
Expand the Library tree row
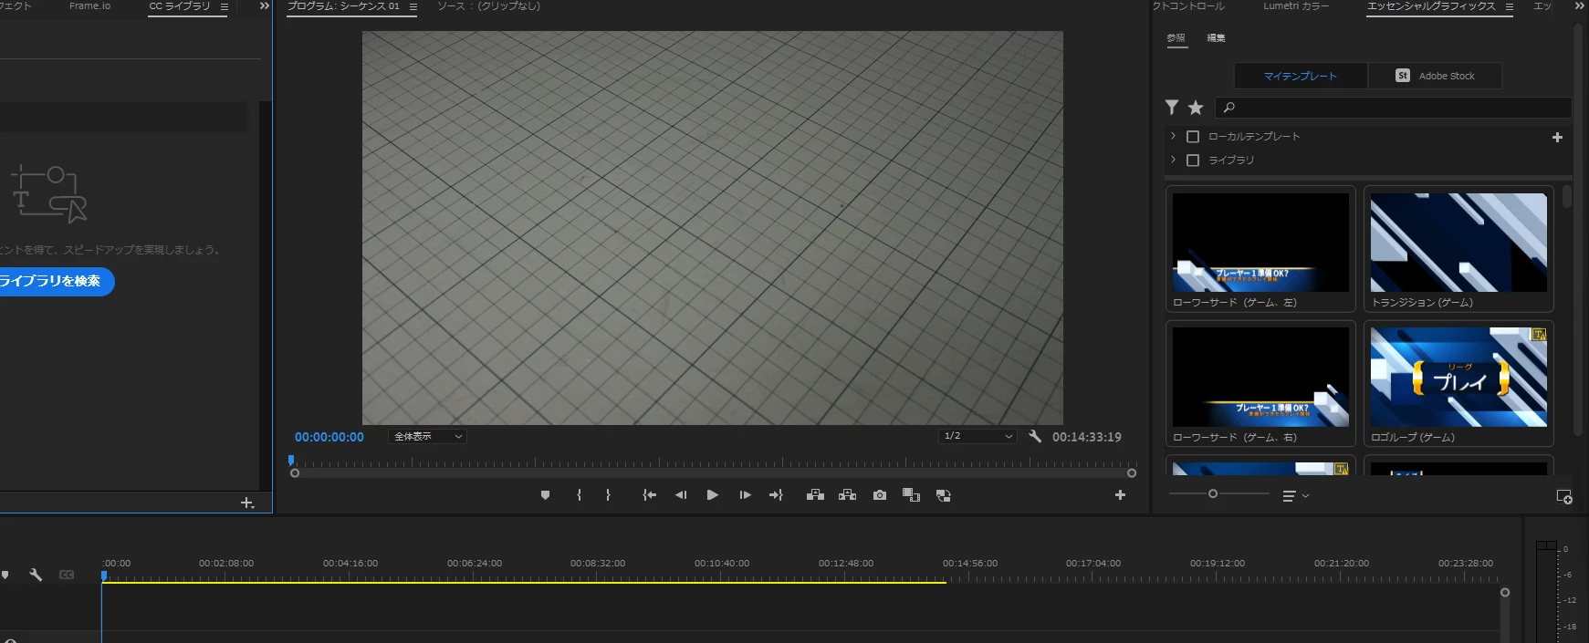(x=1173, y=160)
